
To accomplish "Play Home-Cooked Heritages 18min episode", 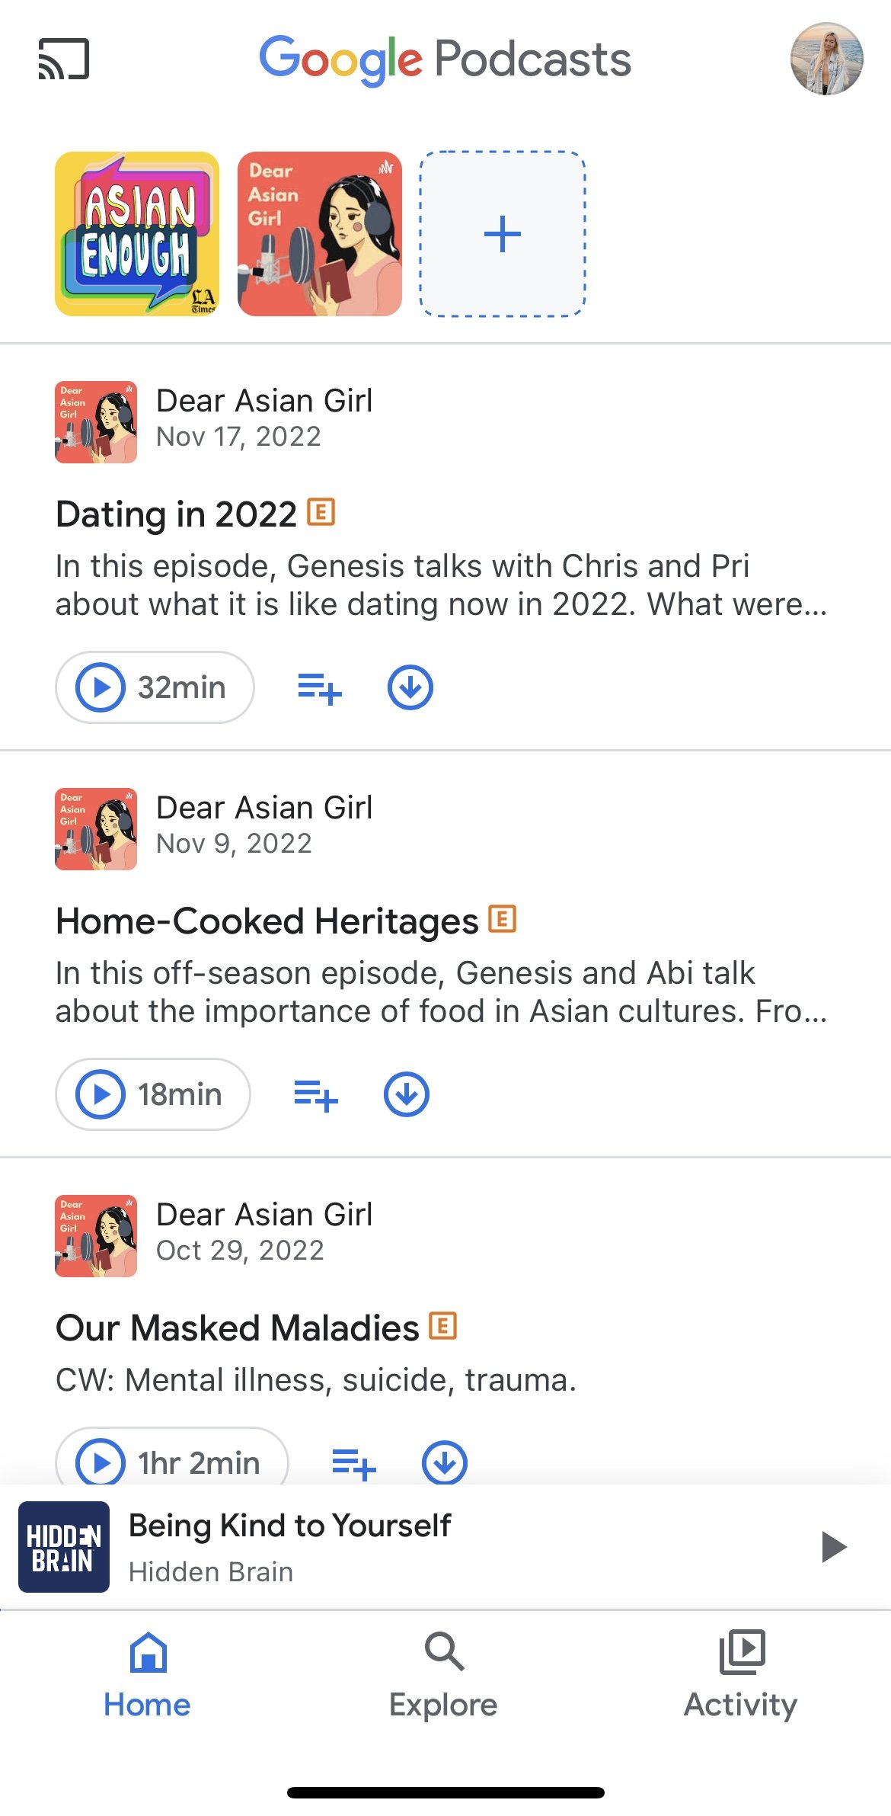I will (x=152, y=1094).
